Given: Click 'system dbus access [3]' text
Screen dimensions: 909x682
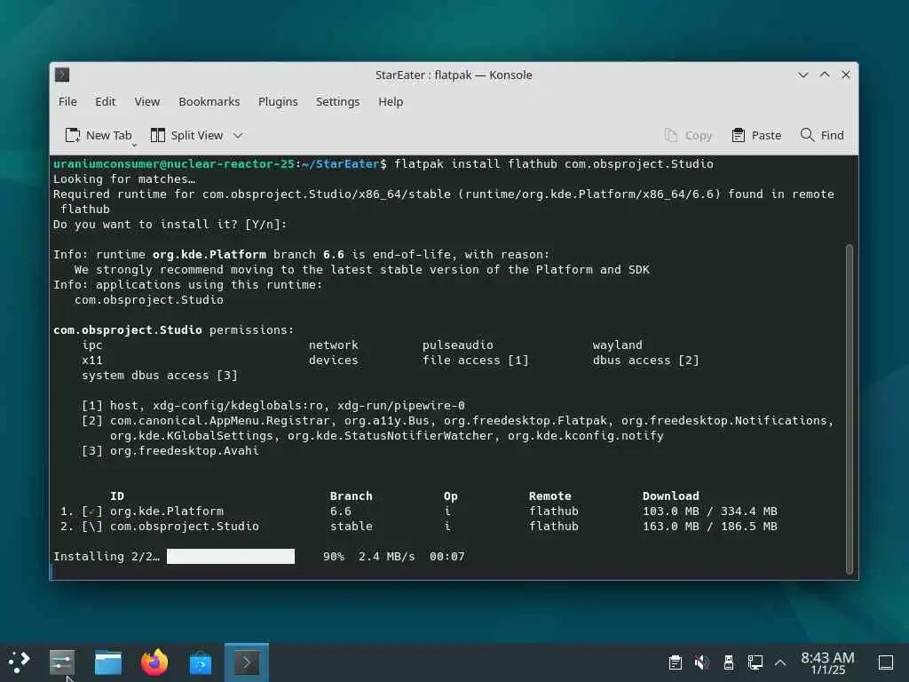Looking at the screenshot, I should click(x=160, y=376).
